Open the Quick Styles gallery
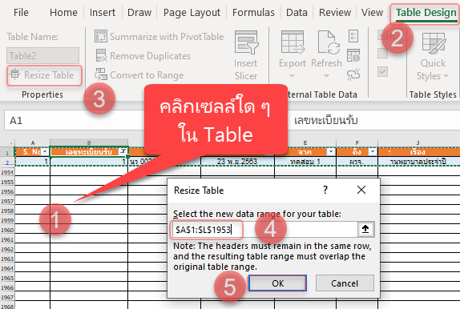 433,56
